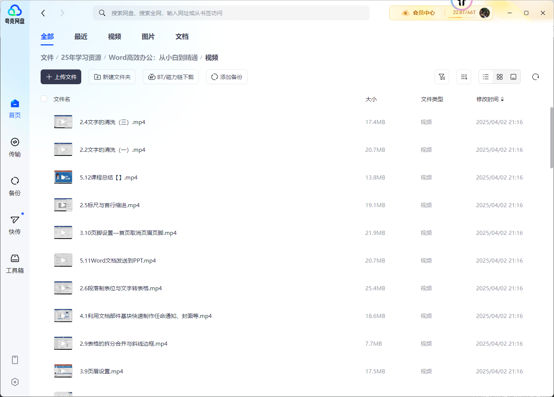Viewport: 554px width, 397px height.
Task: Switch to list view
Action: point(486,77)
